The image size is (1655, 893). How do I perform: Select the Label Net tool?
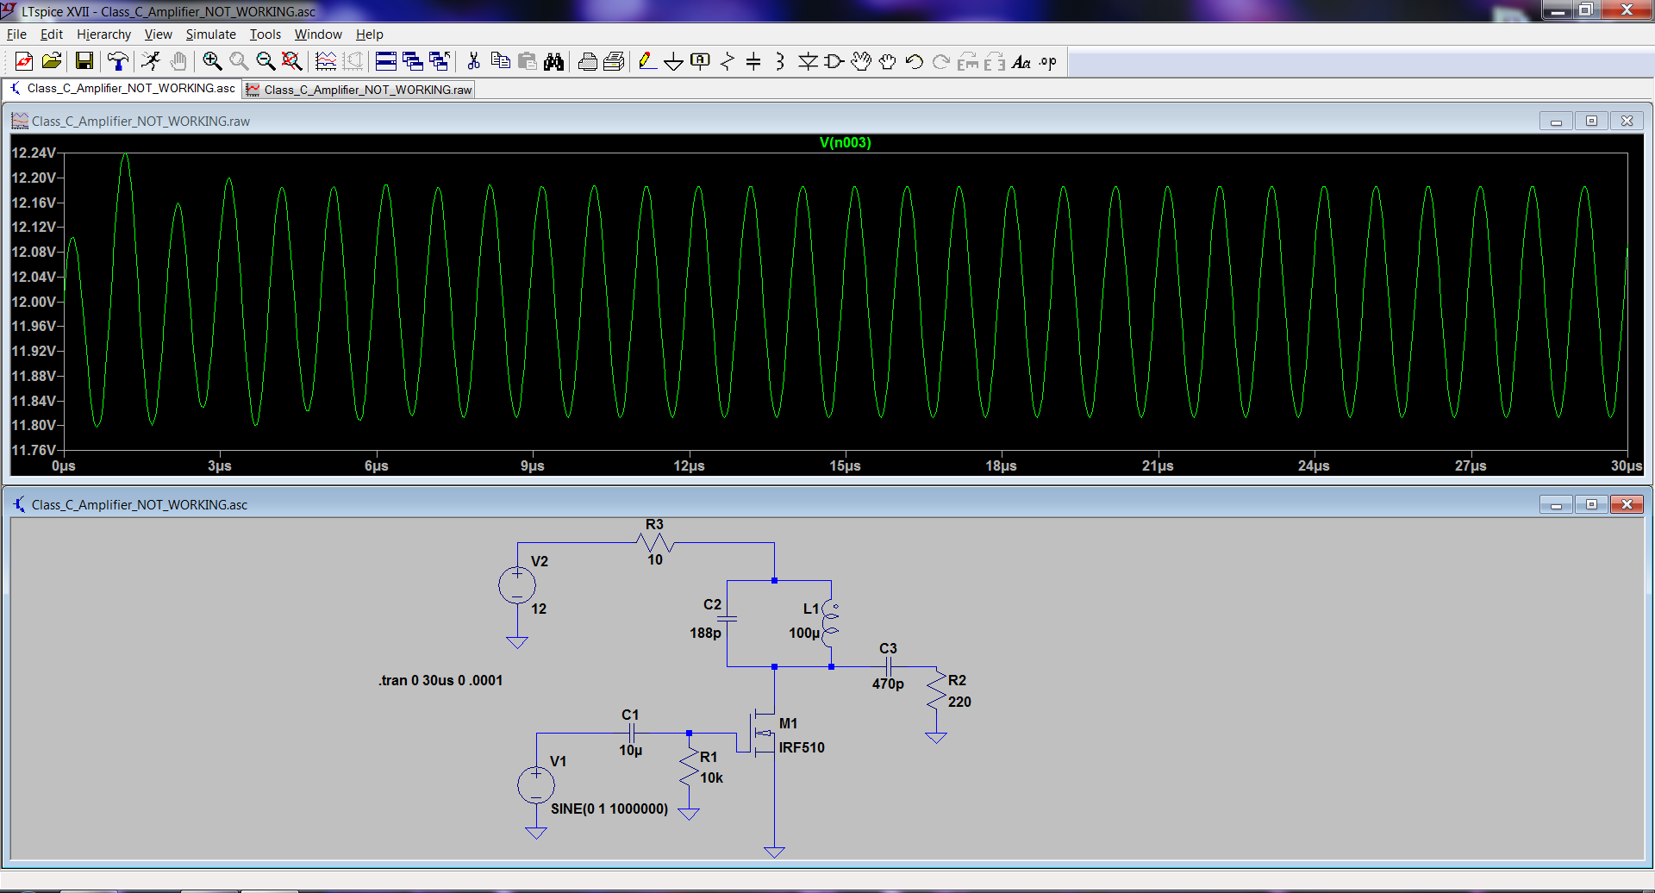(701, 61)
